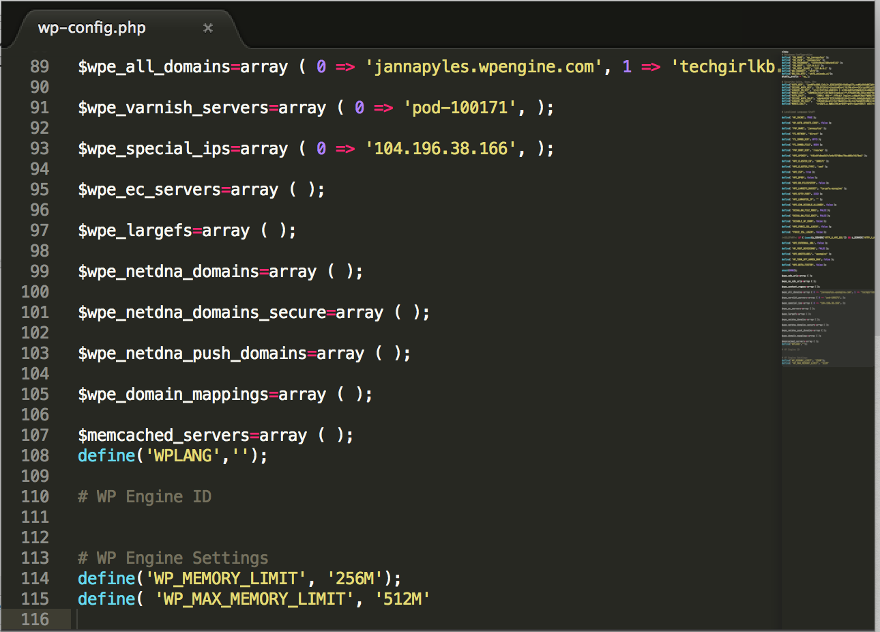Click the $wpe_largefs variable name
Image resolution: width=880 pixels, height=632 pixels.
(135, 231)
